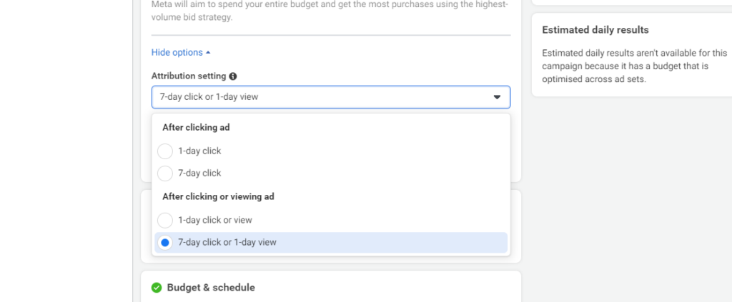Click the "After clicking or viewing ad" header

[x=218, y=196]
